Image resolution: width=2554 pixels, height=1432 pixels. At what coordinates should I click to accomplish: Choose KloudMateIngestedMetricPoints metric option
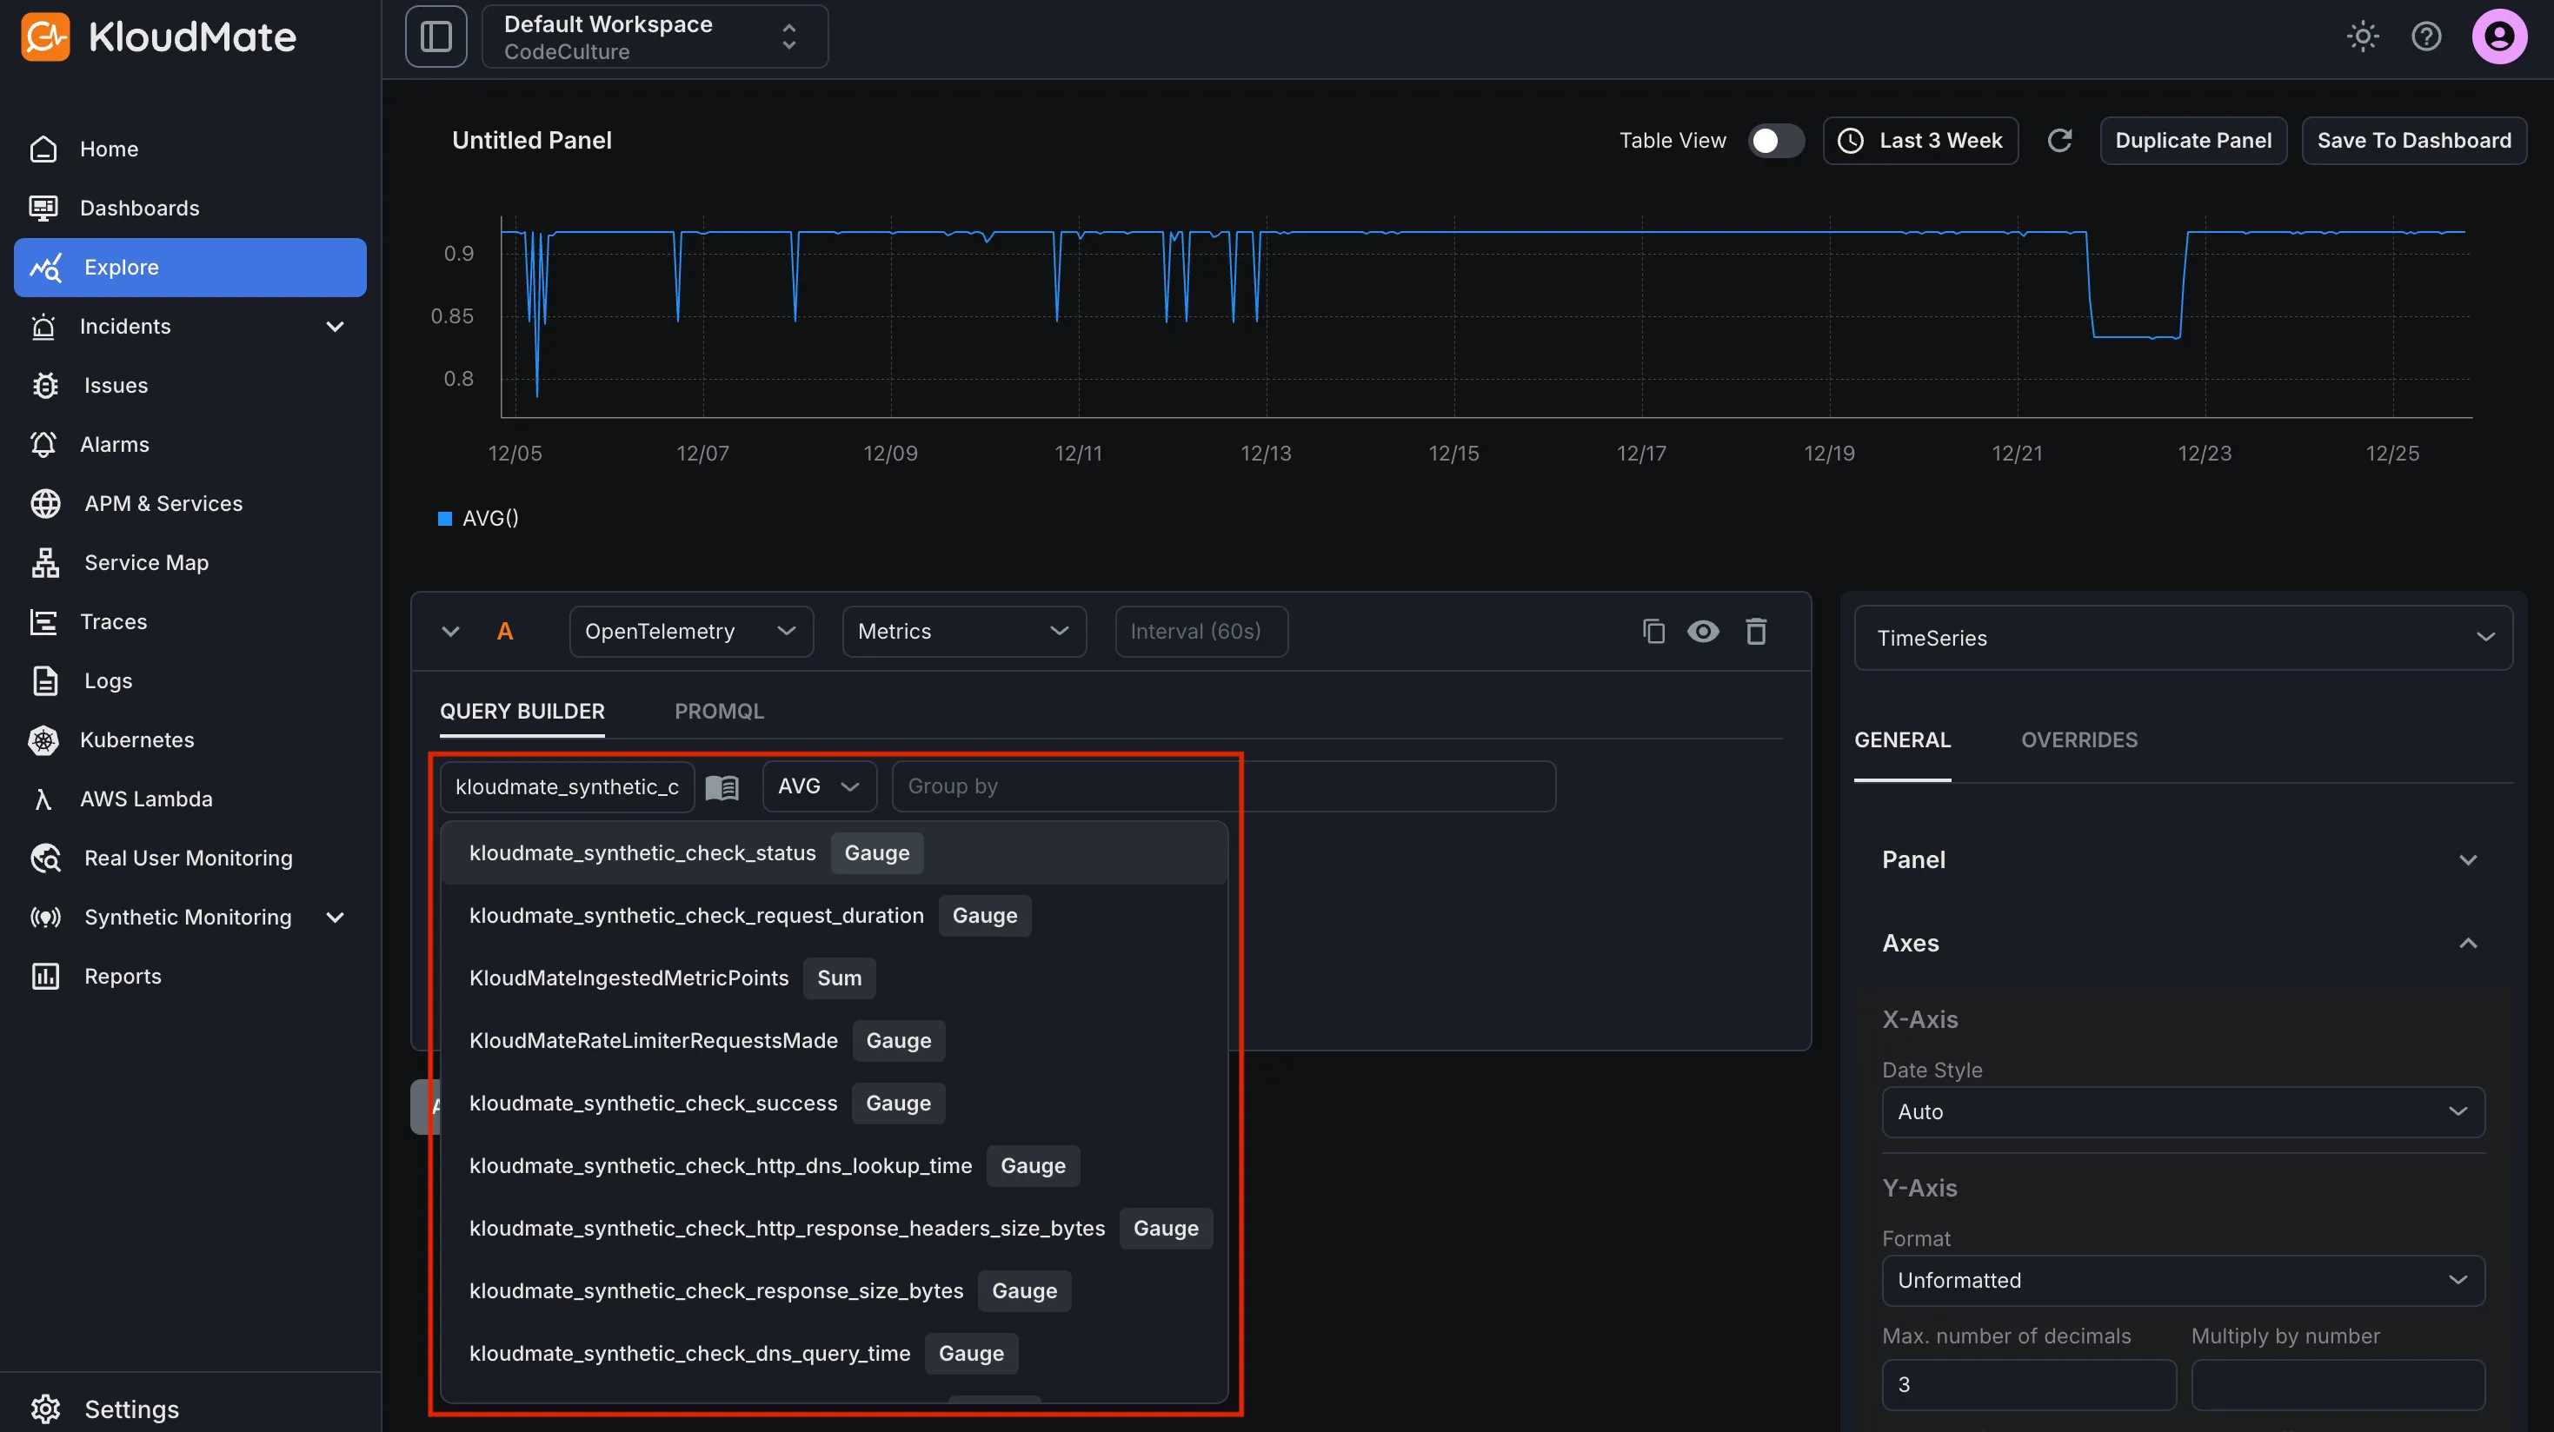point(834,978)
